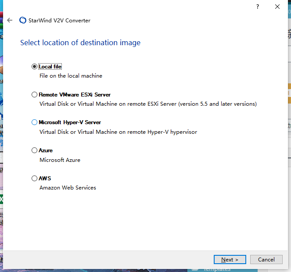This screenshot has width=291, height=272.
Task: Click the 'Select location of destination image' heading
Action: (x=80, y=43)
